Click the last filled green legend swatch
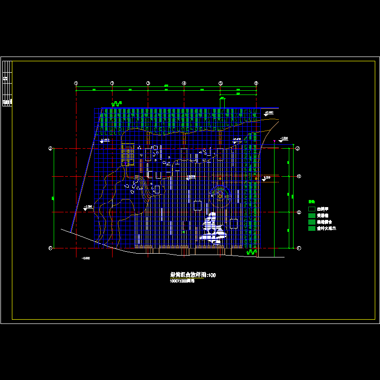The width and height of the screenshot is (380, 380). [311, 228]
